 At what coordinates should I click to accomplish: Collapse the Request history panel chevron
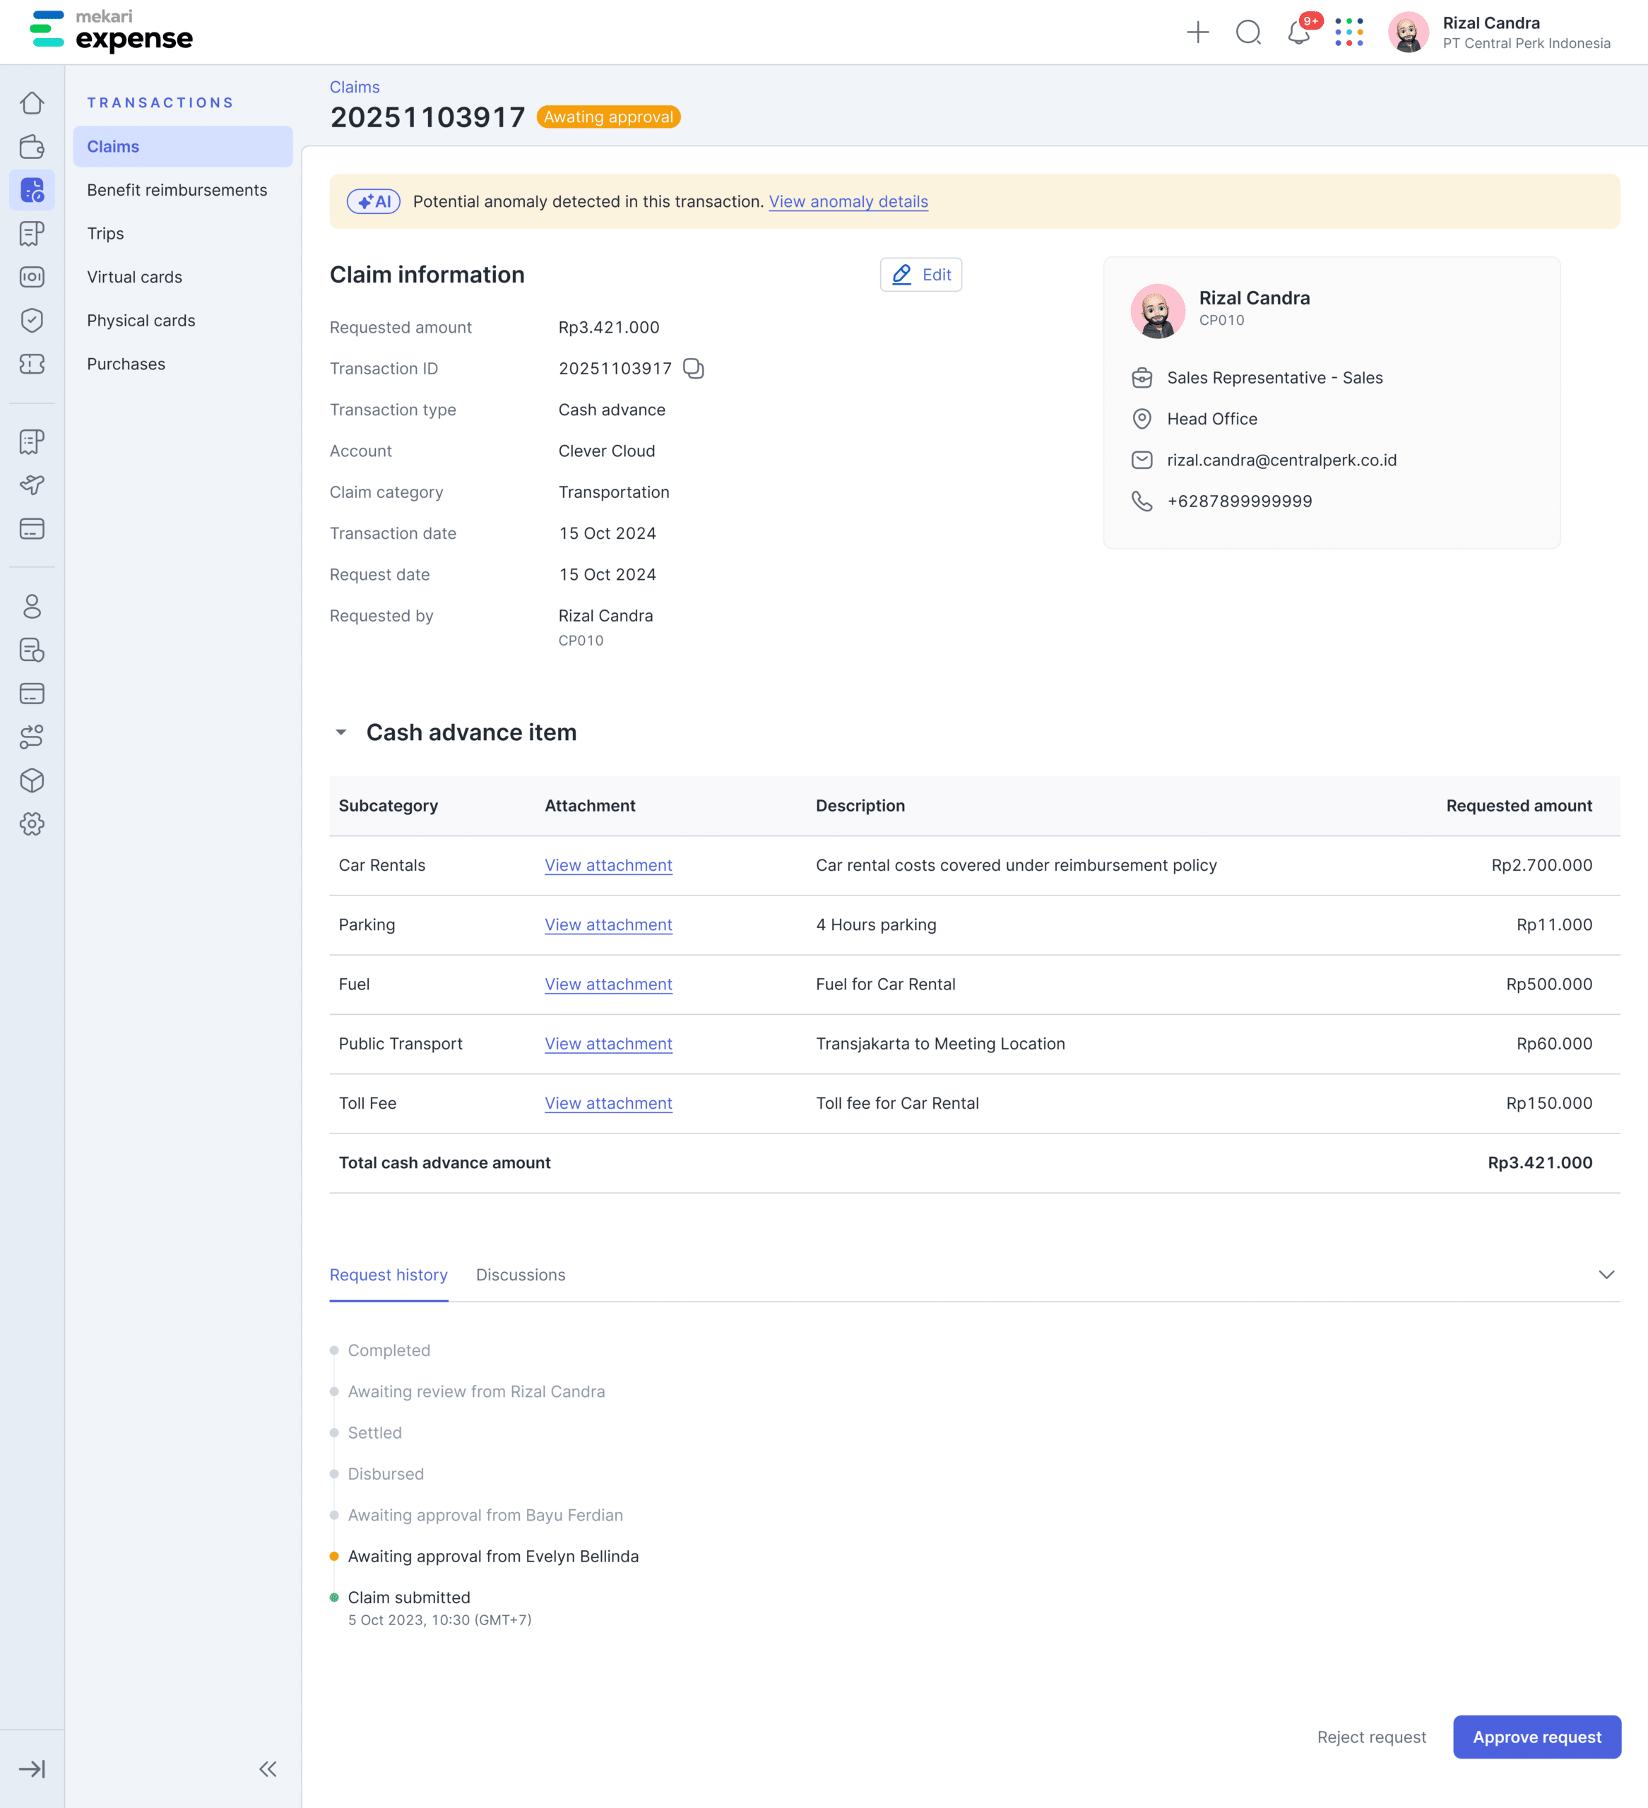click(x=1606, y=1274)
